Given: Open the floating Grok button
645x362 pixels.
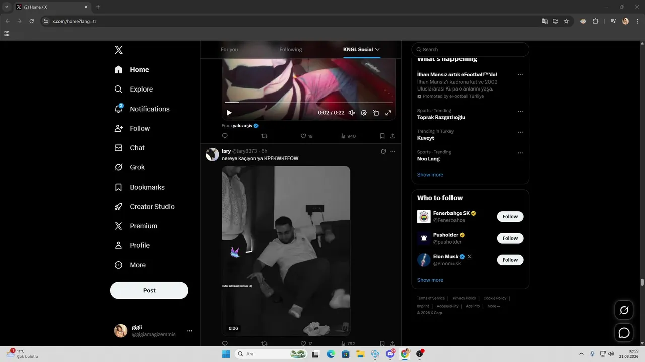Looking at the screenshot, I should [x=624, y=310].
